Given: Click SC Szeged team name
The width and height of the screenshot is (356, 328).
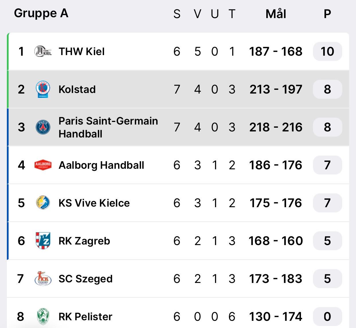Looking at the screenshot, I should (x=85, y=279).
